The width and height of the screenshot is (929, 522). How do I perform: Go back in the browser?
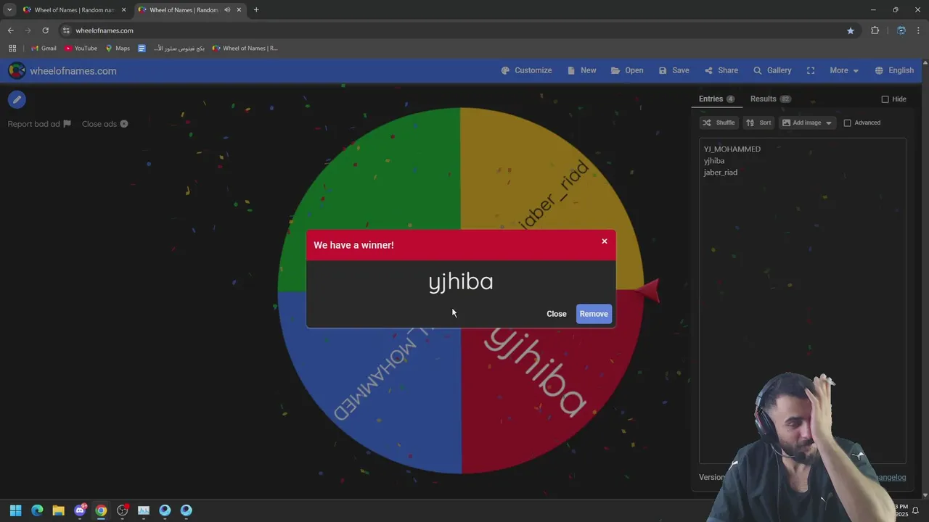10,30
